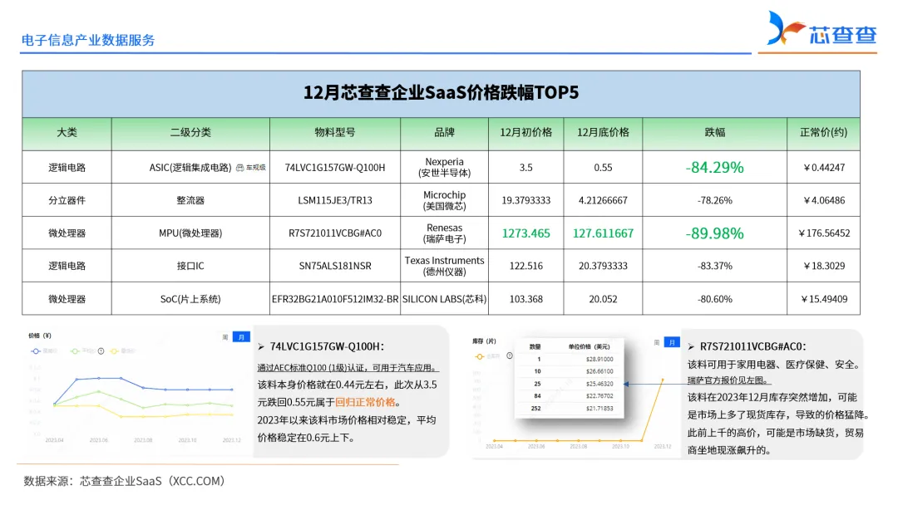Click the 物料型号 column header
898x505 pixels.
point(335,133)
